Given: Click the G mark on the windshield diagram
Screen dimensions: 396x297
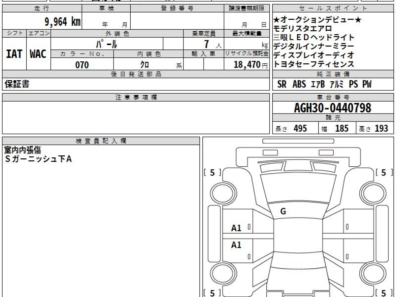Looking at the screenshot, I should 283,212.
